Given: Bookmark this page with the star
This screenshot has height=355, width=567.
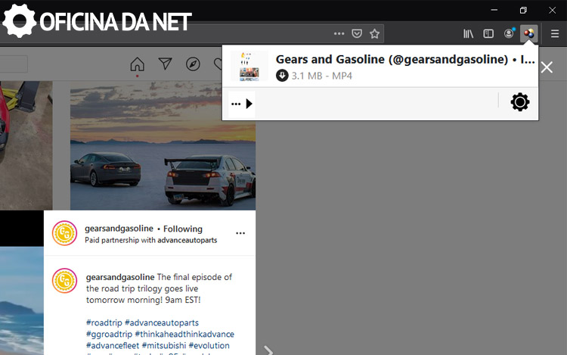Looking at the screenshot, I should point(374,33).
